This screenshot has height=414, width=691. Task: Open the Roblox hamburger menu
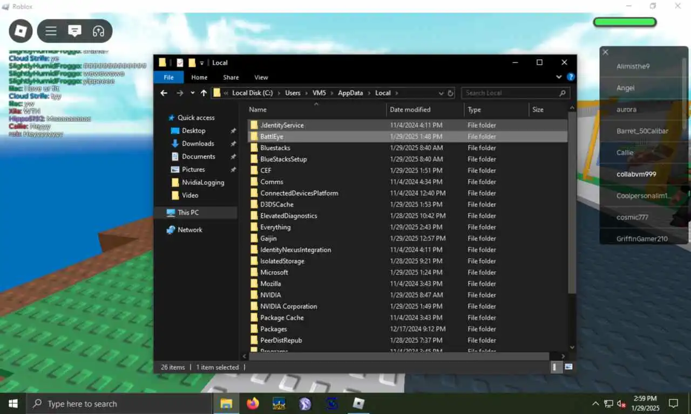point(51,31)
